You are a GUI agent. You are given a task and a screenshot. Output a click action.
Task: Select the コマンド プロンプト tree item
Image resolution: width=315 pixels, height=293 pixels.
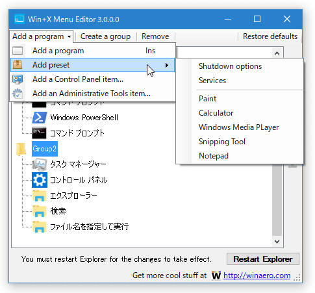pos(77,133)
